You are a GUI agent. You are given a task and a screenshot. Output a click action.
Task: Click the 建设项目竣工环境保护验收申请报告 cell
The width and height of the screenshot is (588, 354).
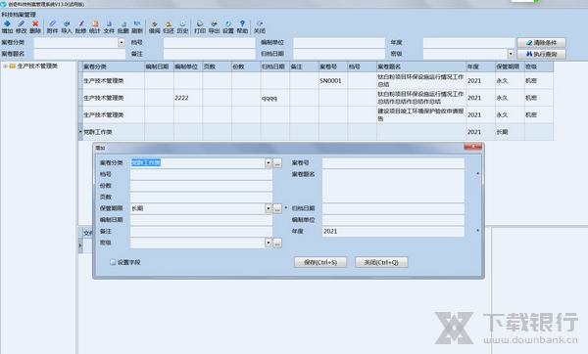pos(421,114)
